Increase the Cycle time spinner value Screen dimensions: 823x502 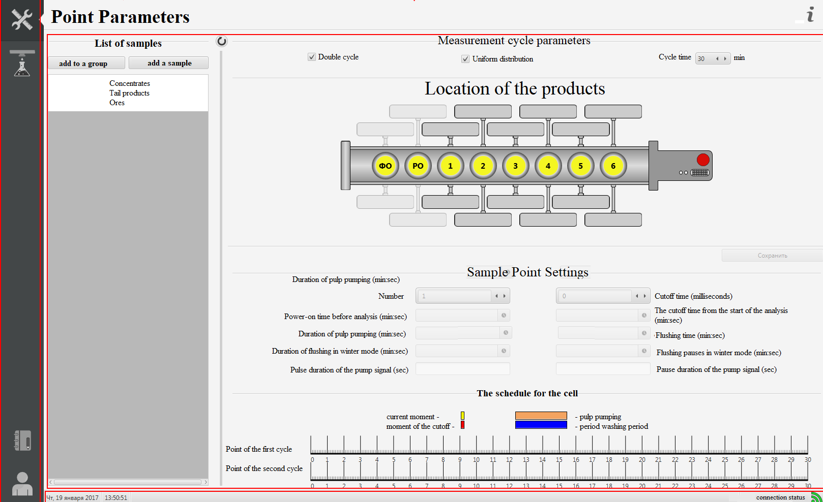coord(725,58)
